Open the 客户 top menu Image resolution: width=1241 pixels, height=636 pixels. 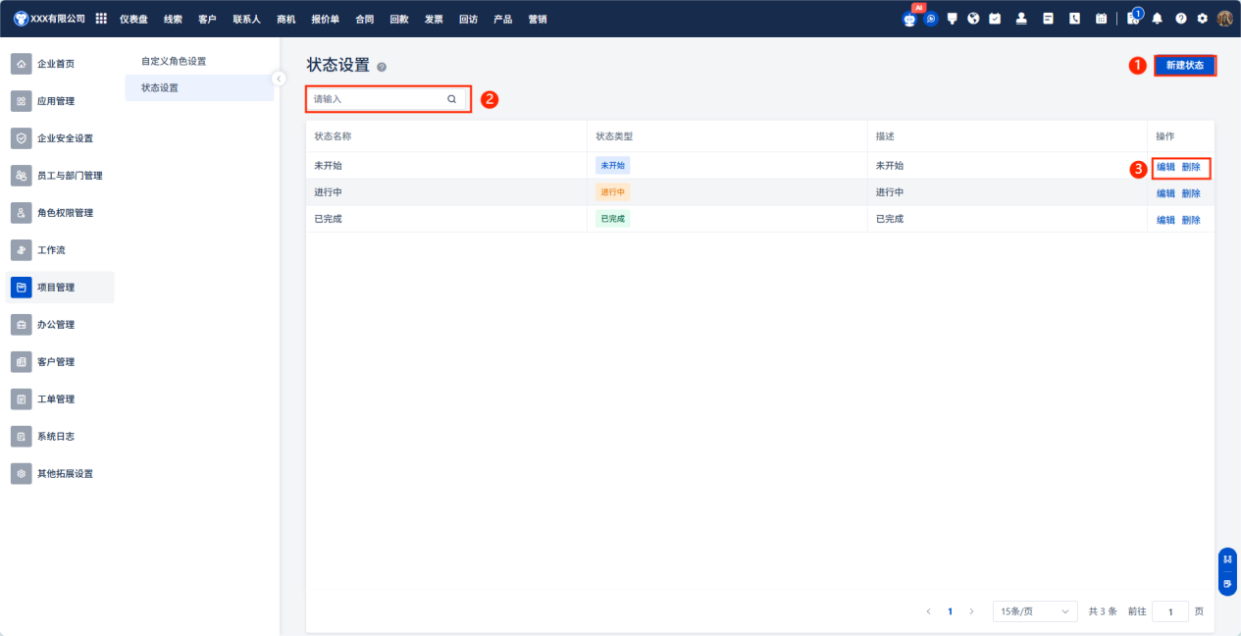(x=207, y=19)
